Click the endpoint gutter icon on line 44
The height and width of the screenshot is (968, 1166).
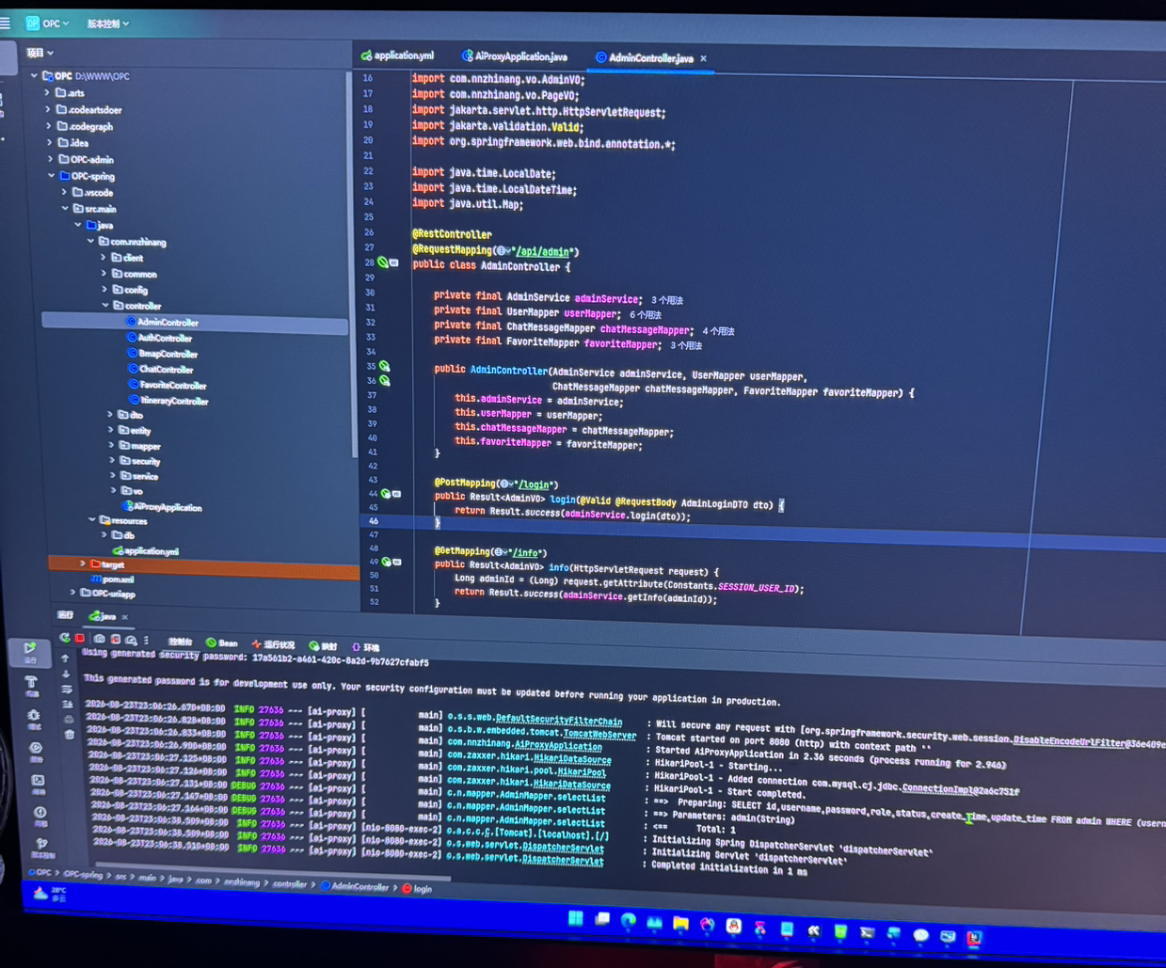pyautogui.click(x=386, y=493)
